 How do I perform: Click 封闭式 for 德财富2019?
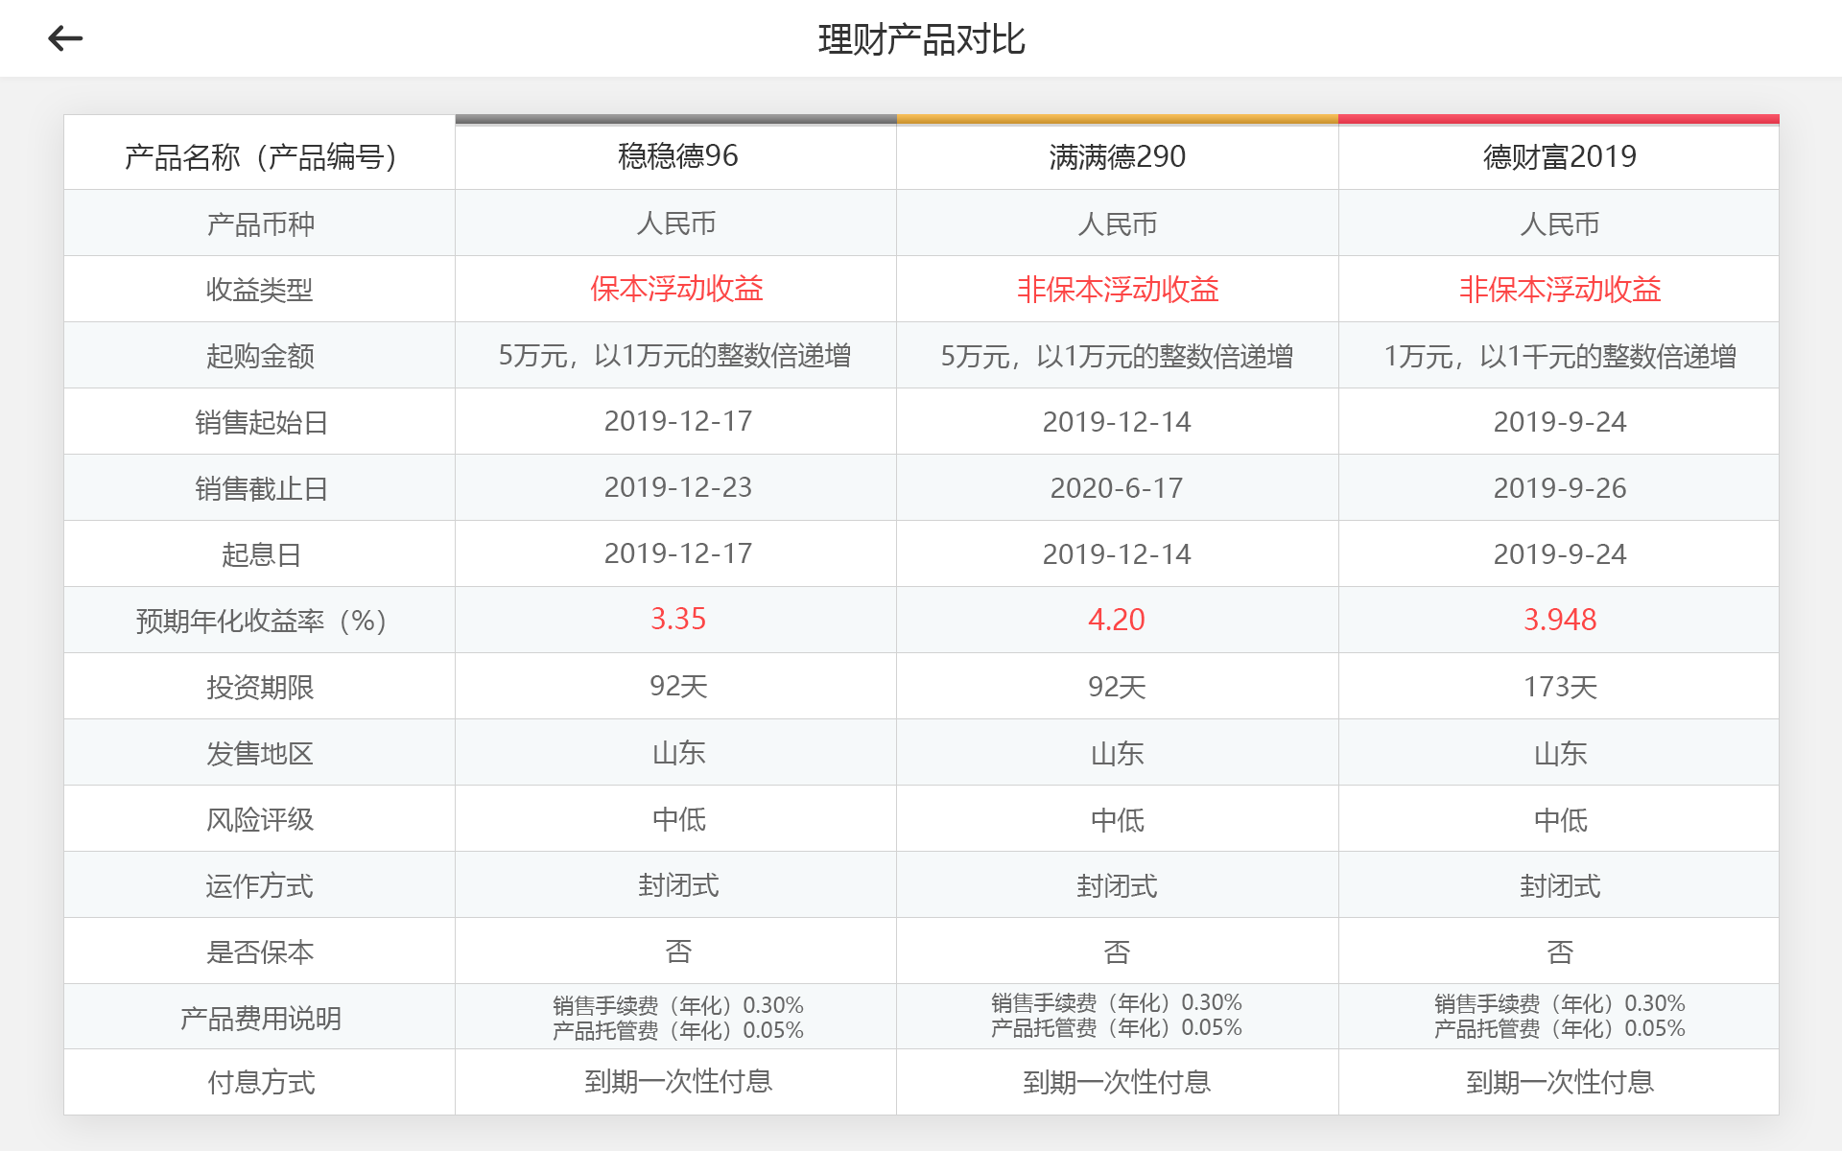[1559, 885]
